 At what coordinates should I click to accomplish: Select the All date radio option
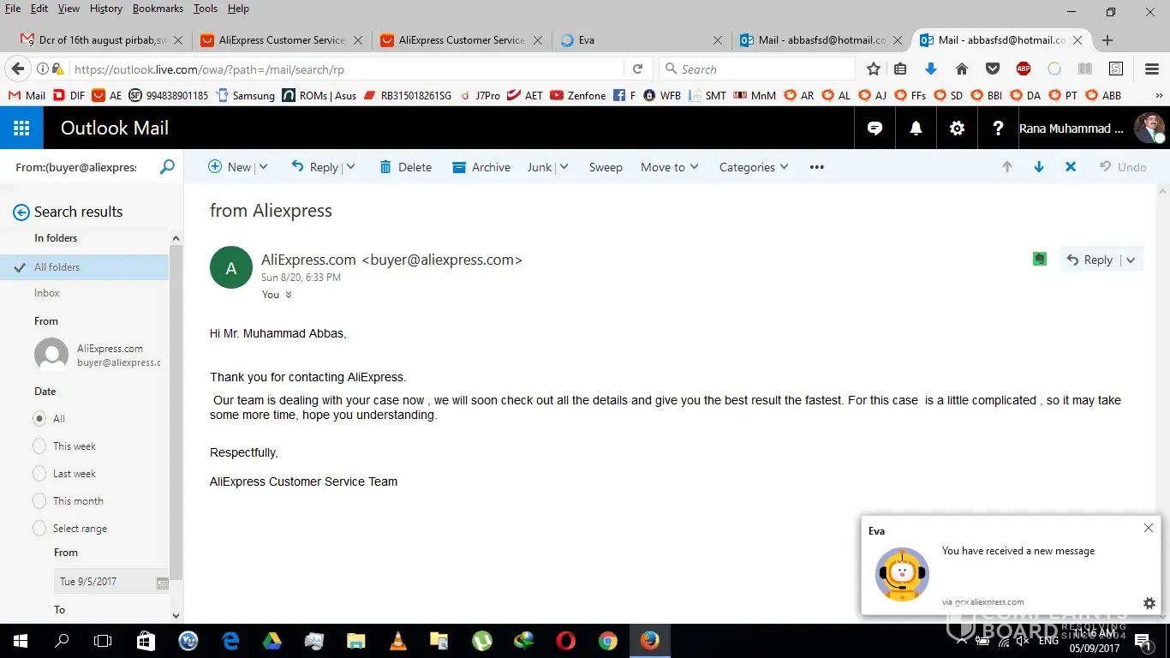39,419
